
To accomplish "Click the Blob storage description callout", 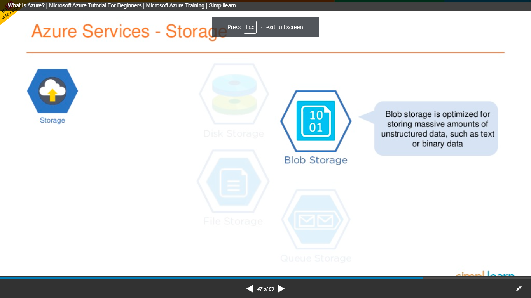I will [436, 129].
